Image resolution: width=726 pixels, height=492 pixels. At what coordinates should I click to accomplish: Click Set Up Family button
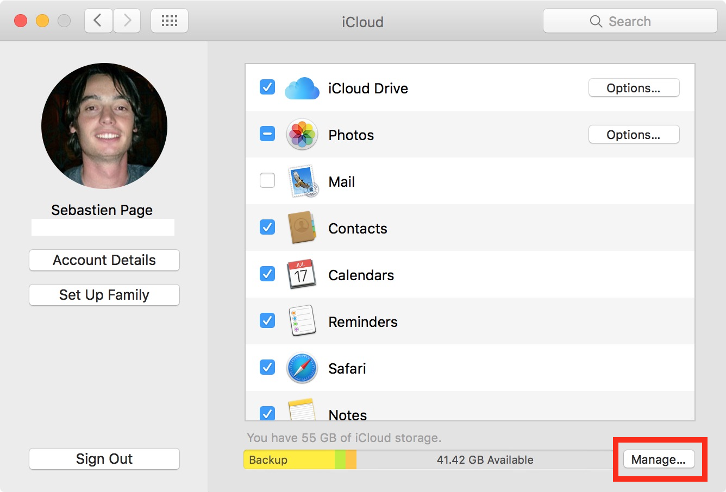[x=104, y=295]
